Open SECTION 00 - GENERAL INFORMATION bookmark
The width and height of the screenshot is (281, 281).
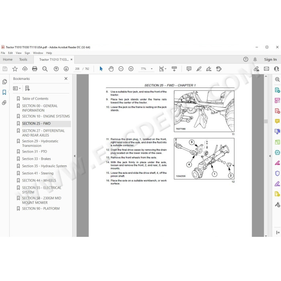pos(40,108)
